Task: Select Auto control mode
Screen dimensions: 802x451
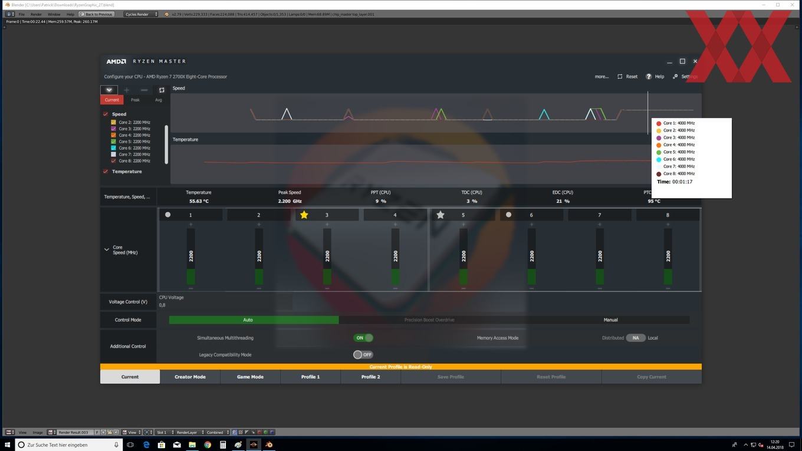Action: (x=254, y=320)
